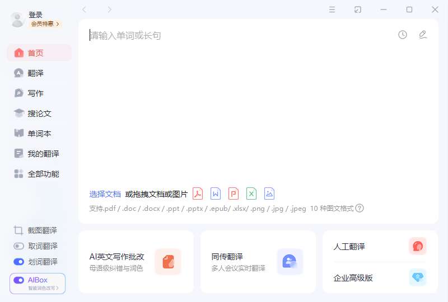Click the edit pen icon in input area

pos(423,35)
